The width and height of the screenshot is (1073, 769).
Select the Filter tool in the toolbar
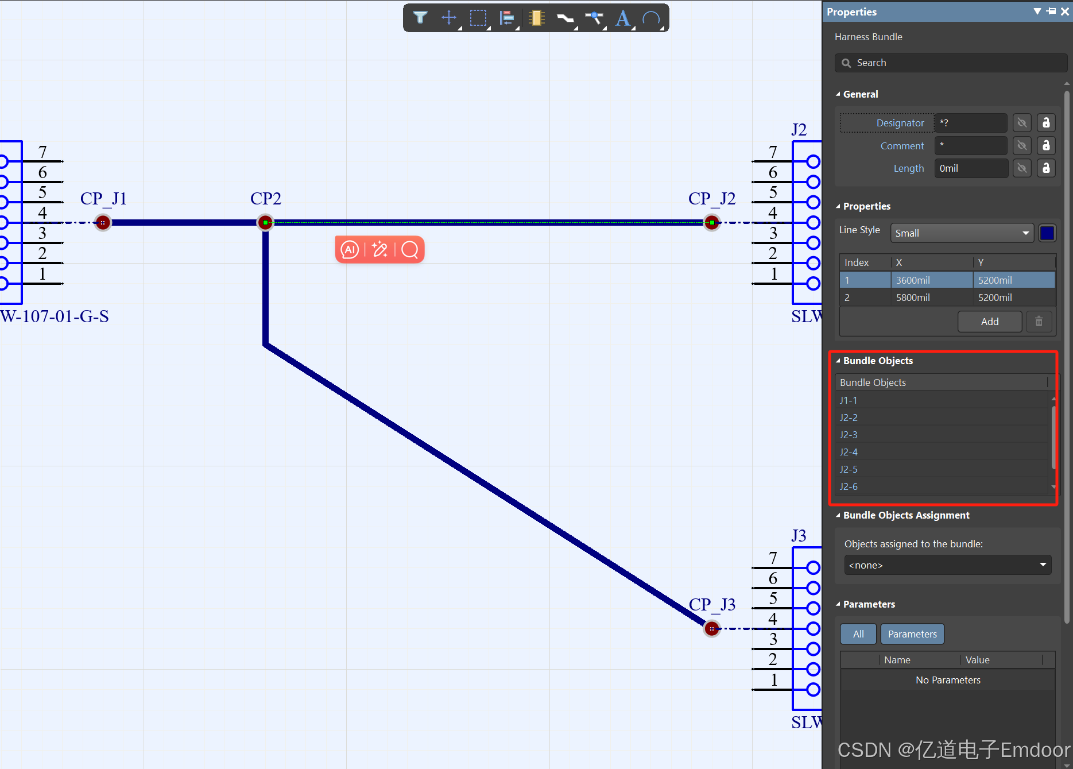coord(420,18)
